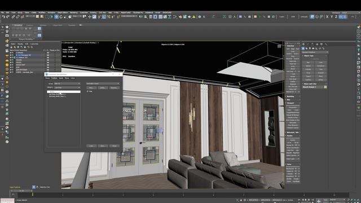The width and height of the screenshot is (361, 203).
Task: Open the Customize menu in menu bar
Action: click(x=84, y=12)
